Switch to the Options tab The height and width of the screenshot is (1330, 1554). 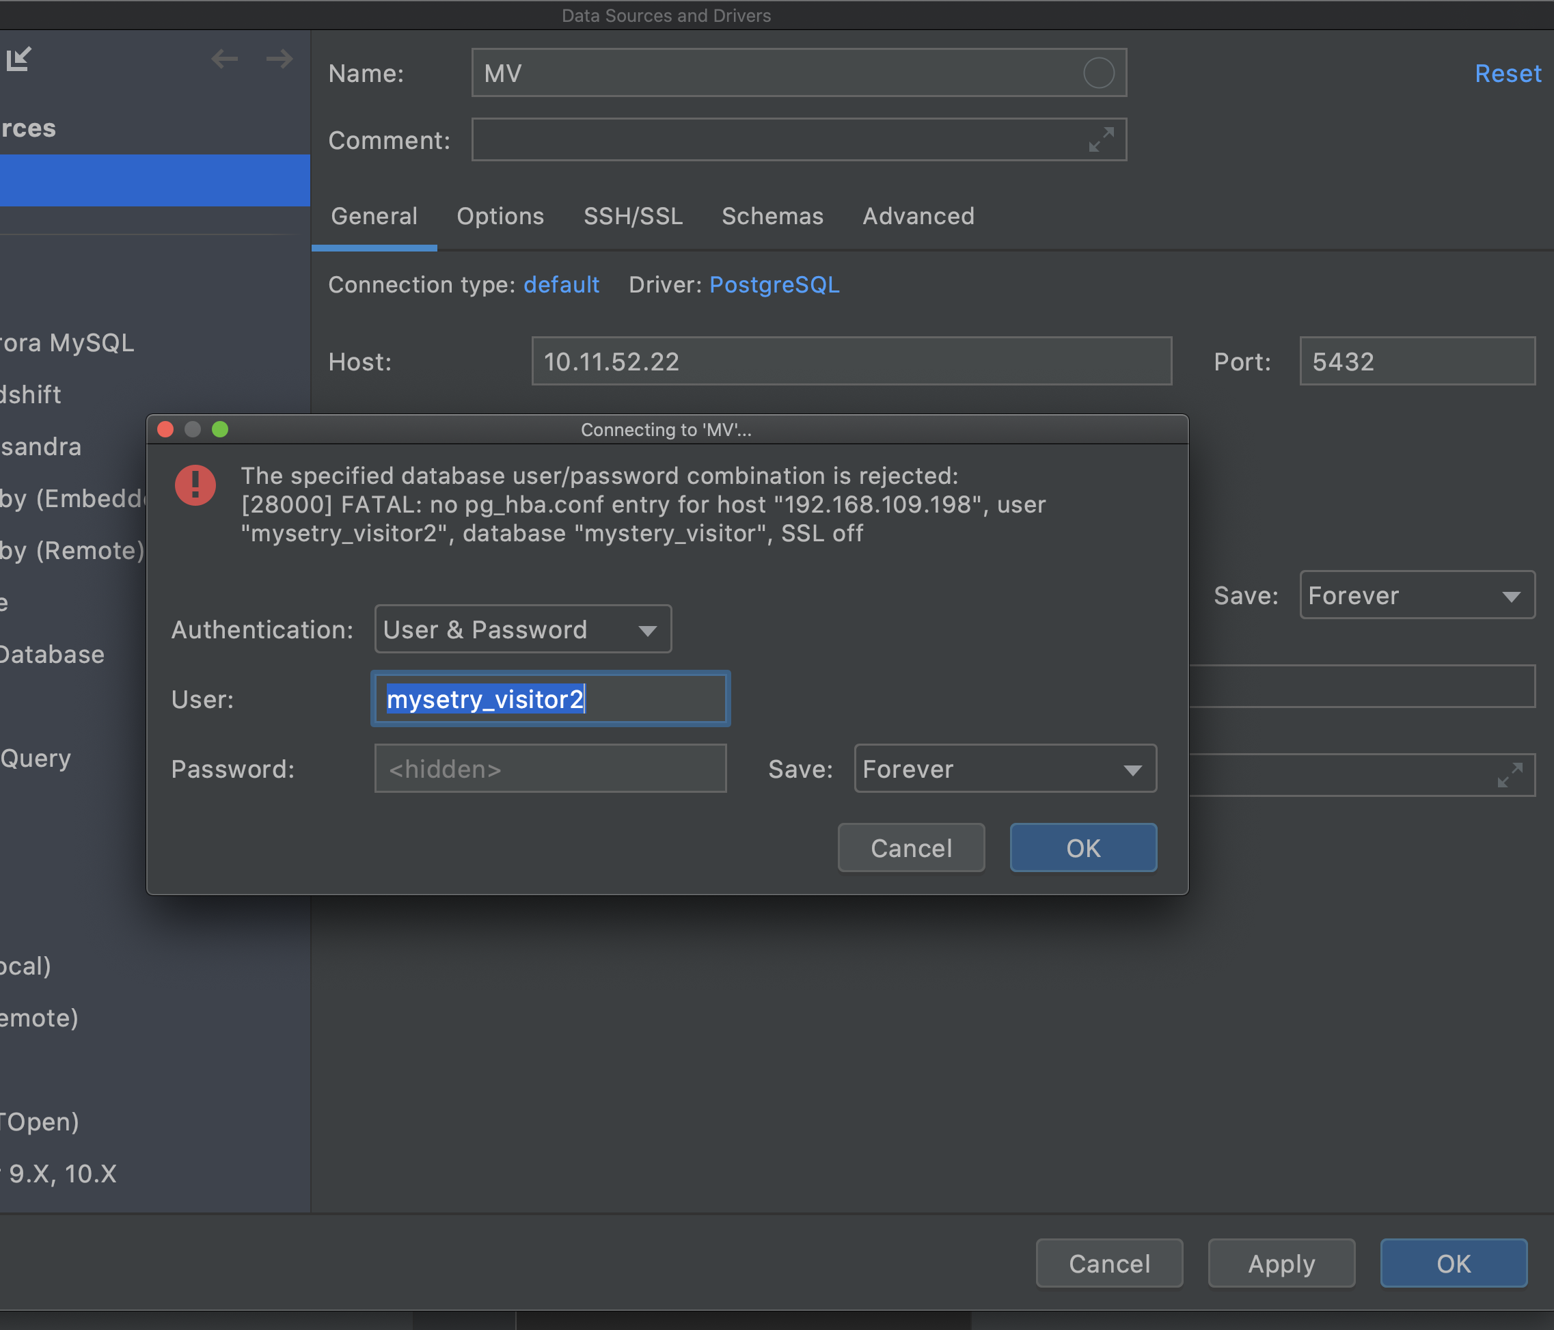click(x=500, y=216)
